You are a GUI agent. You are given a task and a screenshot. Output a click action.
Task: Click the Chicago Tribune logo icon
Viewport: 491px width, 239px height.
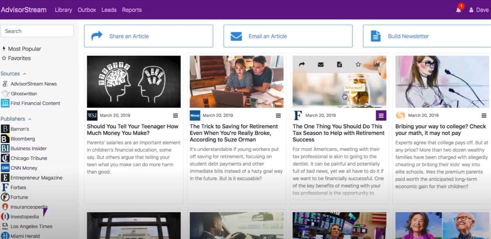click(5, 158)
